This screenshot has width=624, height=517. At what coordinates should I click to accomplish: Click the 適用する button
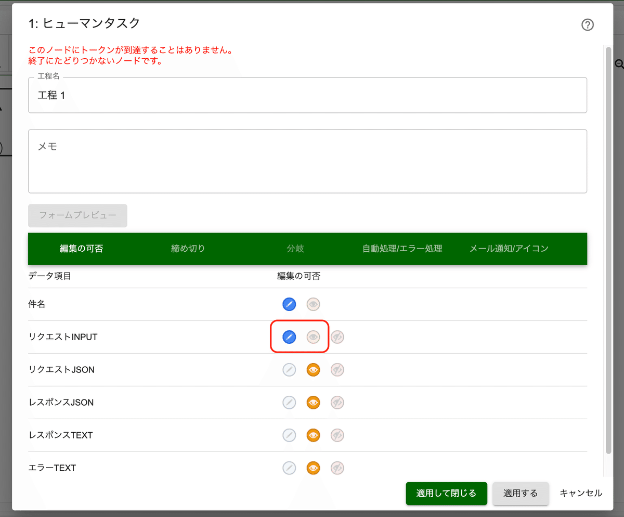(521, 493)
